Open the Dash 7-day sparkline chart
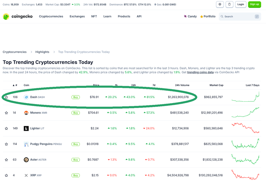This screenshot has height=182, width=266. tap(245, 97)
